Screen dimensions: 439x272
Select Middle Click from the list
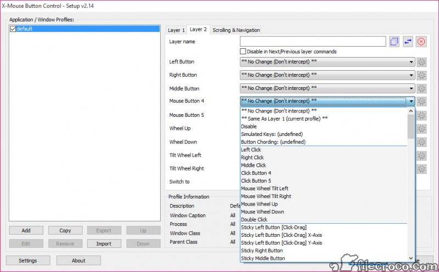pyautogui.click(x=324, y=166)
